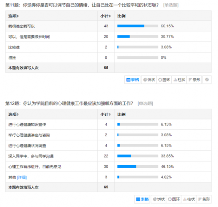Screen dimensions: 218x207
Task: Click the 46.15% proportion bar
Action: click(138, 166)
